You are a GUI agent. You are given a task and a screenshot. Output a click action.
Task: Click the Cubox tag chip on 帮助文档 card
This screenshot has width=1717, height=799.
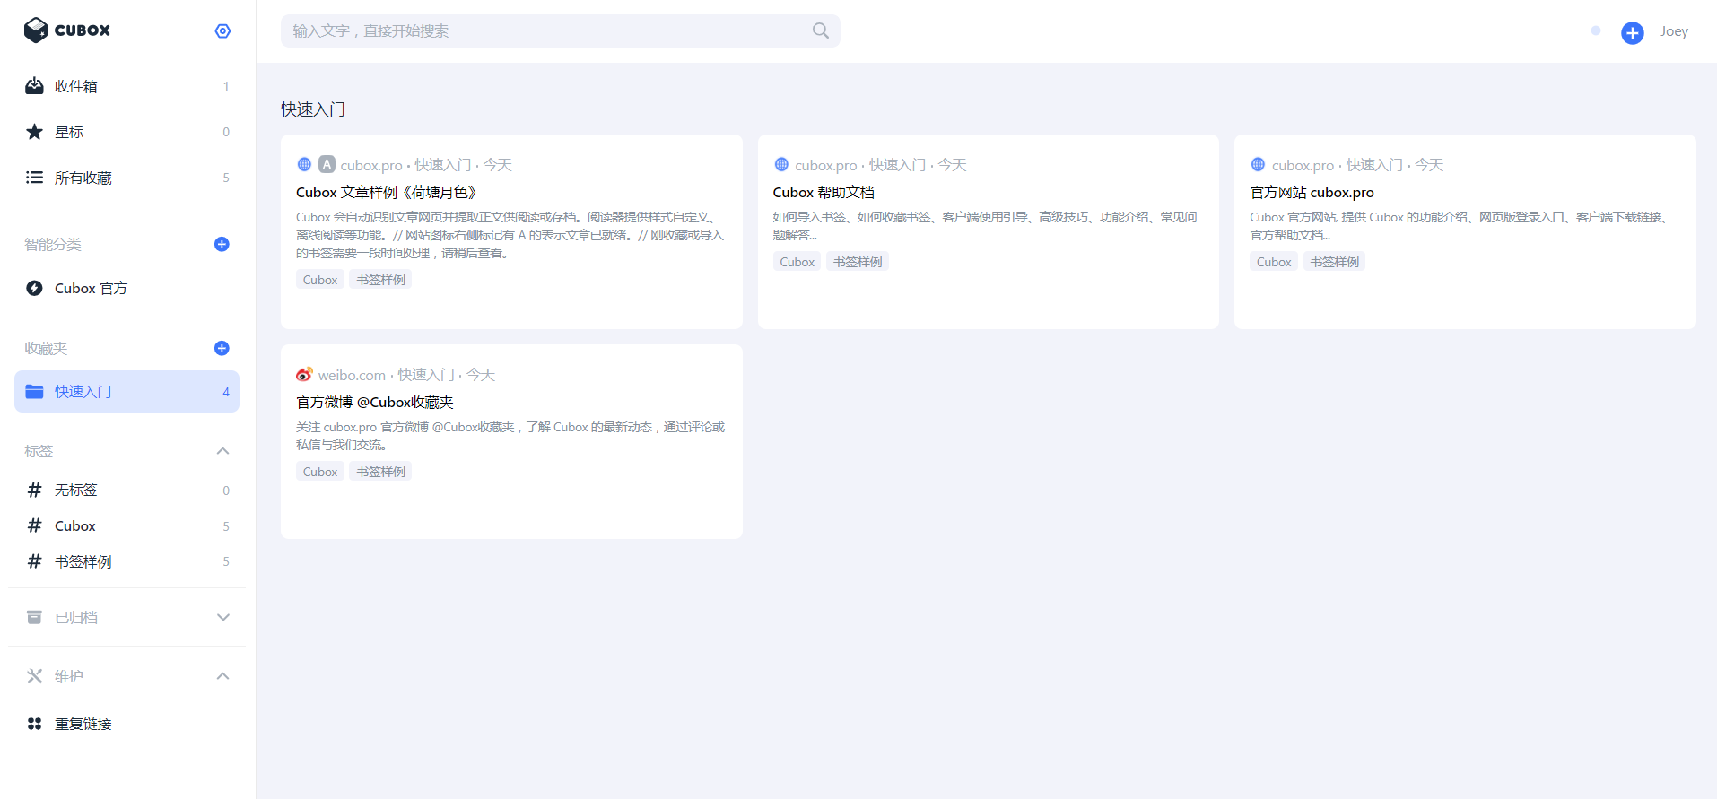(797, 262)
